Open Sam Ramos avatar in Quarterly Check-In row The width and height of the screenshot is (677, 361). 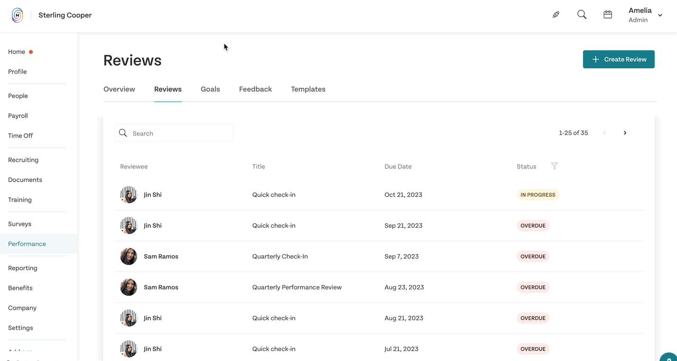click(129, 256)
